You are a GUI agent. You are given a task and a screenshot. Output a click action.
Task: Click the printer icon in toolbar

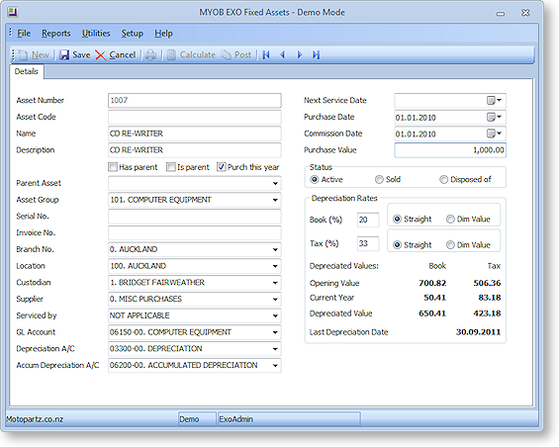[150, 55]
